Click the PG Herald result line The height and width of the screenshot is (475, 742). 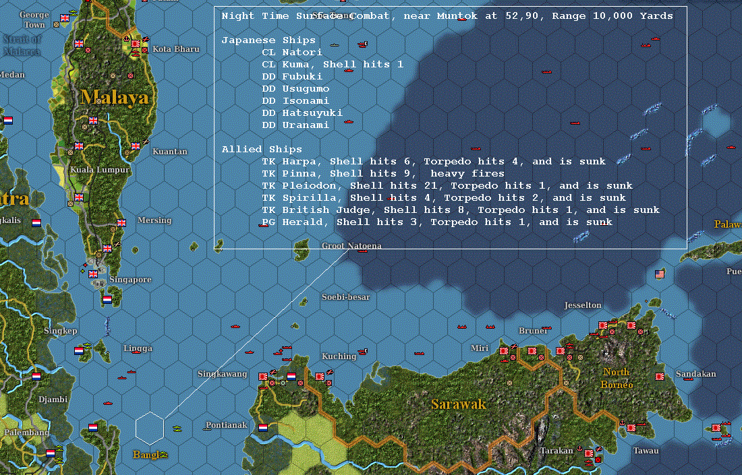click(437, 222)
